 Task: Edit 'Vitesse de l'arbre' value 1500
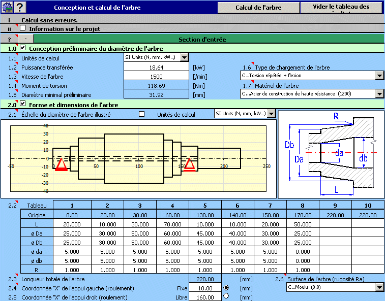tap(156, 77)
